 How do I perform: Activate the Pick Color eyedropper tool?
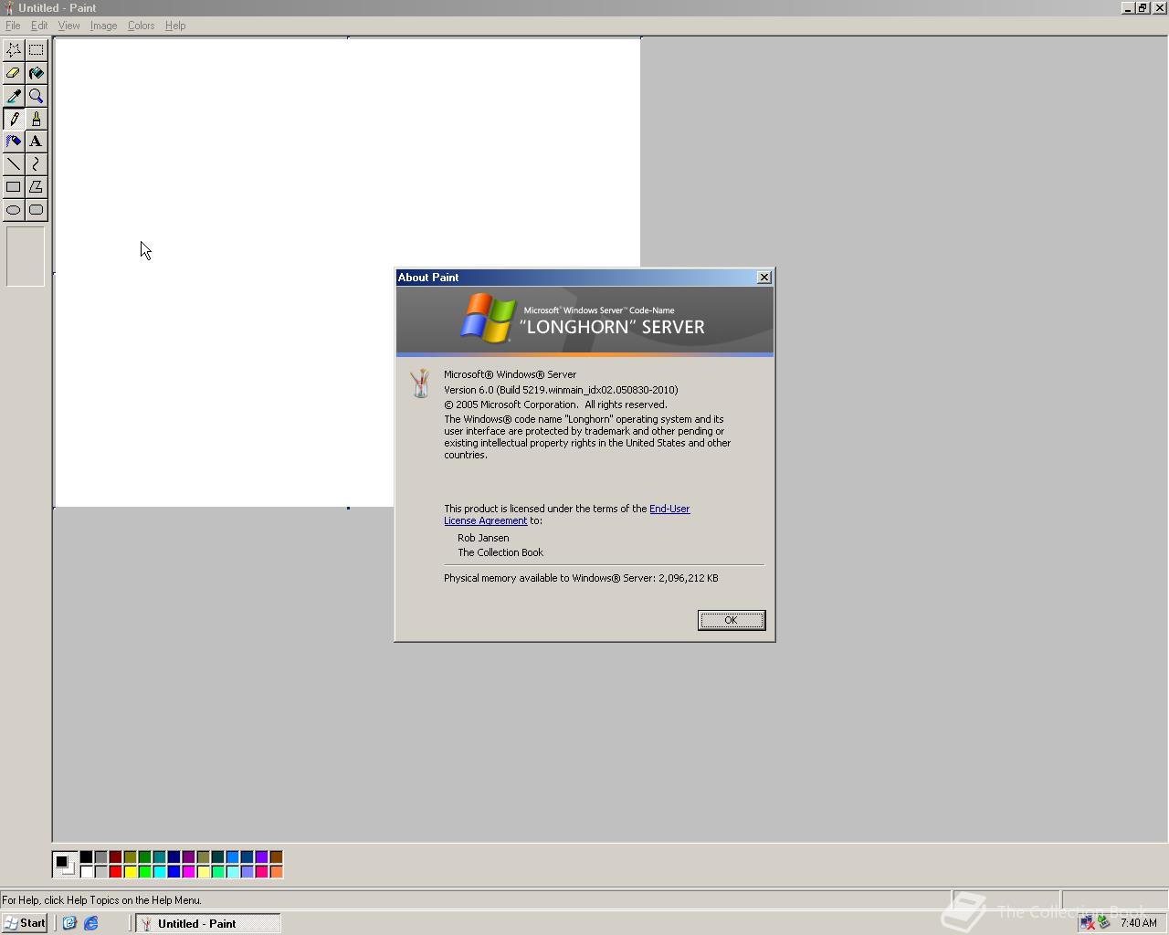(x=14, y=96)
